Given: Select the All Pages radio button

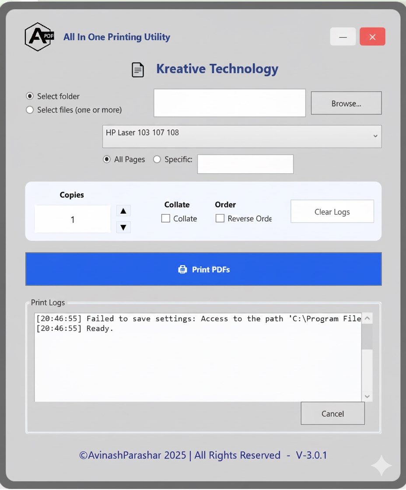Looking at the screenshot, I should 106,159.
